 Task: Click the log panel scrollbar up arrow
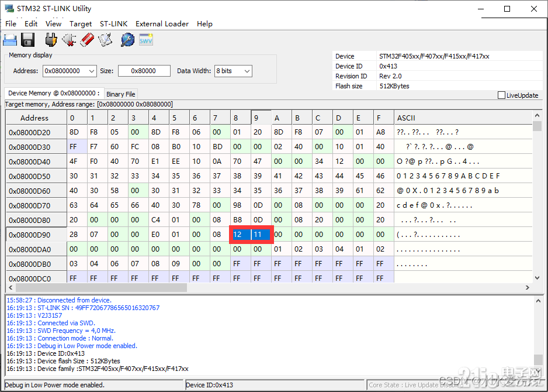pos(538,301)
